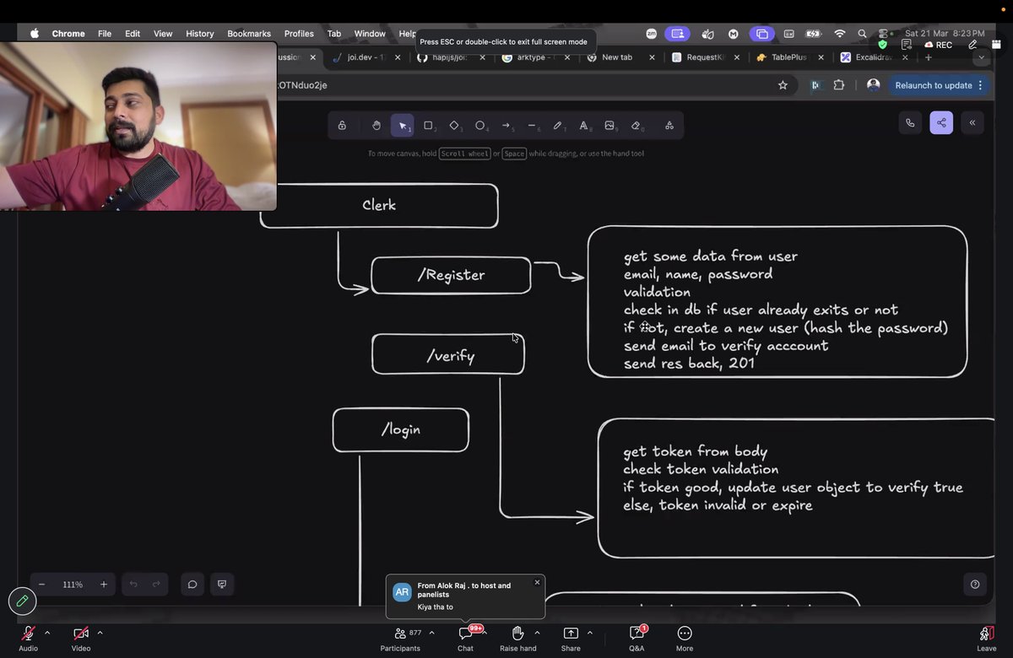The width and height of the screenshot is (1013, 658).
Task: Dismiss the chat message from Alok Raj
Action: (537, 582)
